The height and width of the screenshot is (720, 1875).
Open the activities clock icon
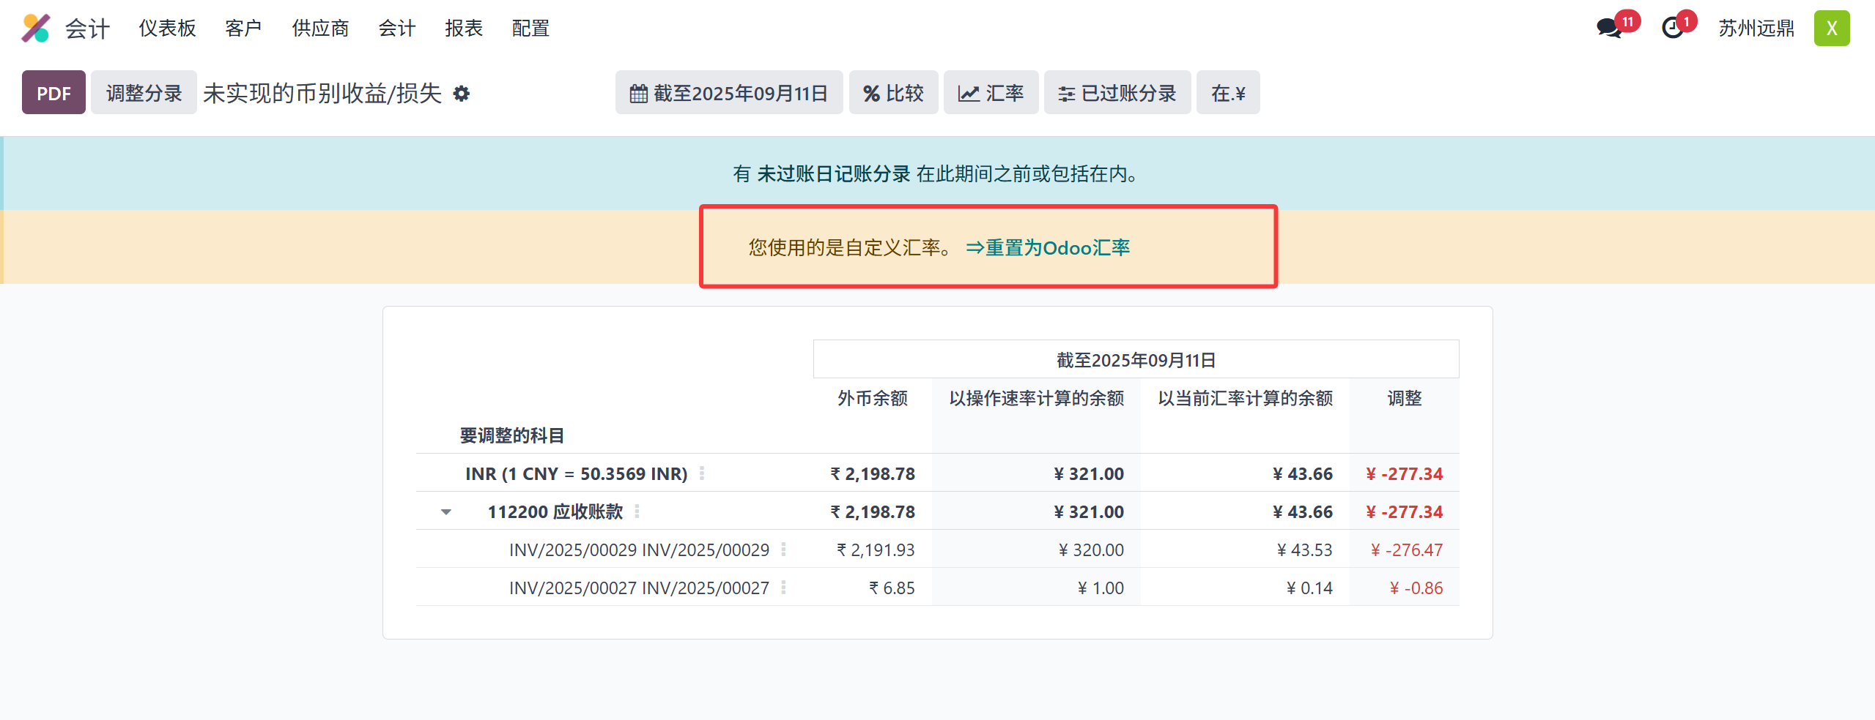1673,29
